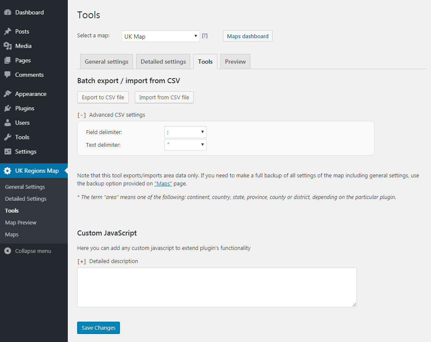Click the UK Regions Map gear icon

pyautogui.click(x=8, y=171)
